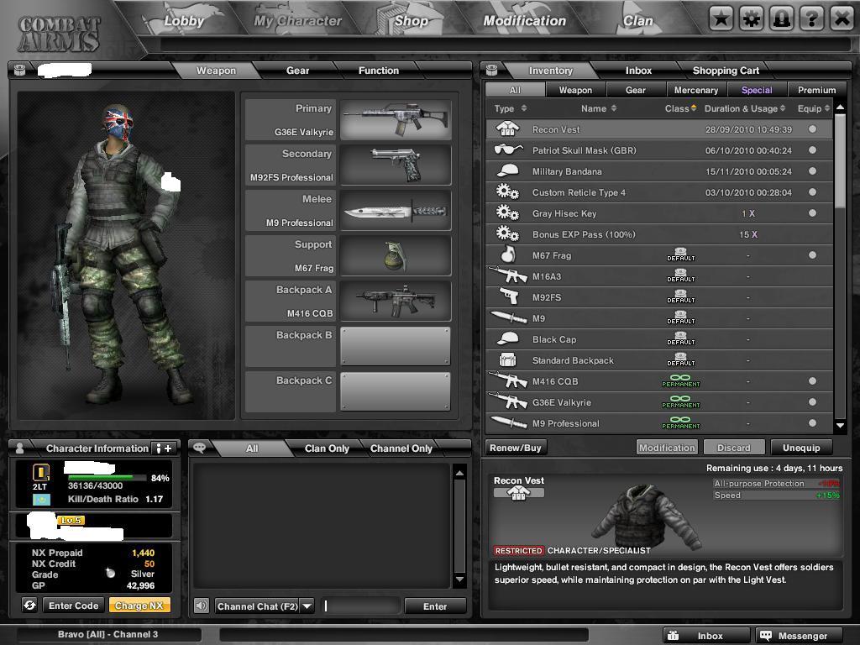
Task: Click the character info plus expand icon
Action: pyautogui.click(x=165, y=448)
